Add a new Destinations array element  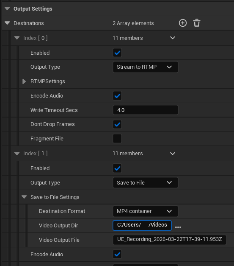pyautogui.click(x=183, y=23)
